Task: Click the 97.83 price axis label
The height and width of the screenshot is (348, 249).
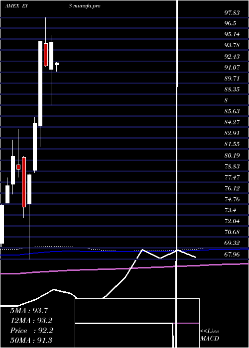Action: tap(232, 13)
